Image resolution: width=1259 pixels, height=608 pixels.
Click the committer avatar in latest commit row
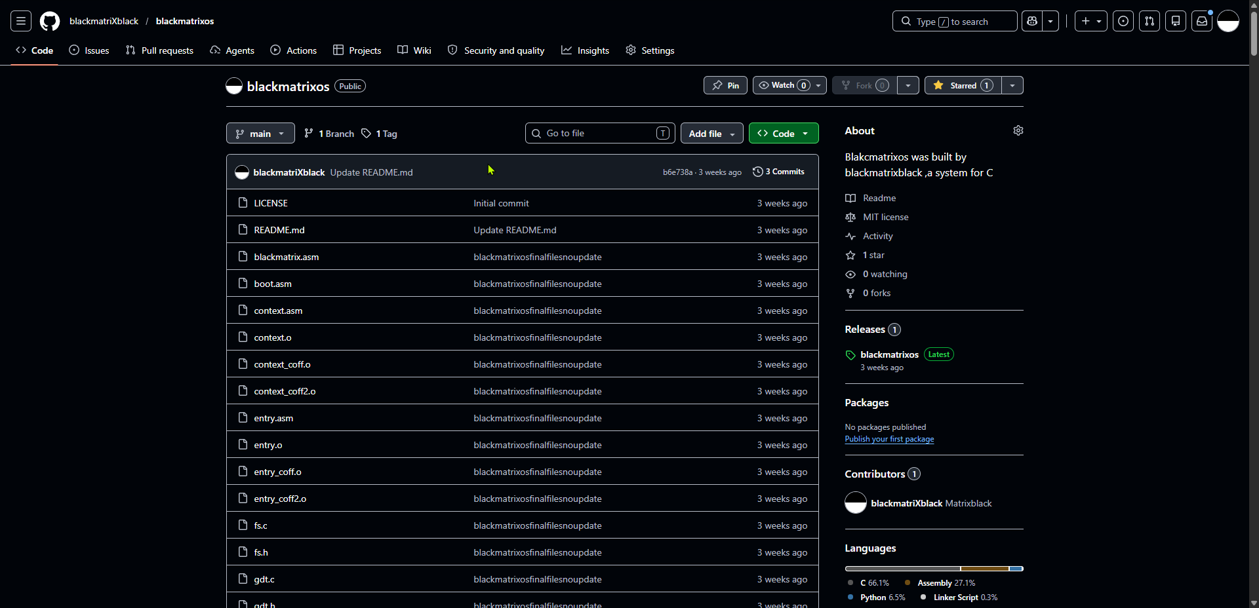242,172
